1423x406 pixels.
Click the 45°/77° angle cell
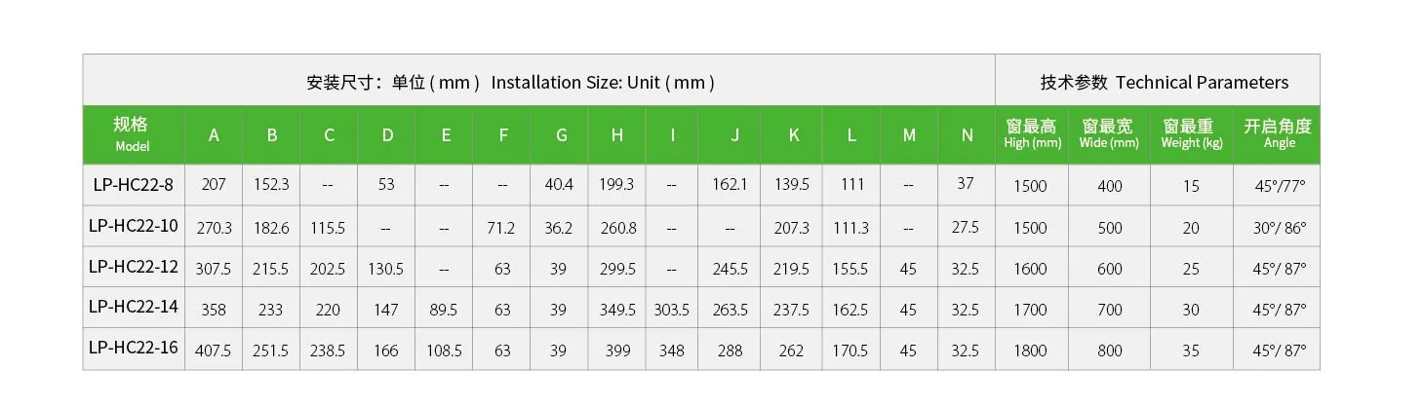pyautogui.click(x=1281, y=186)
